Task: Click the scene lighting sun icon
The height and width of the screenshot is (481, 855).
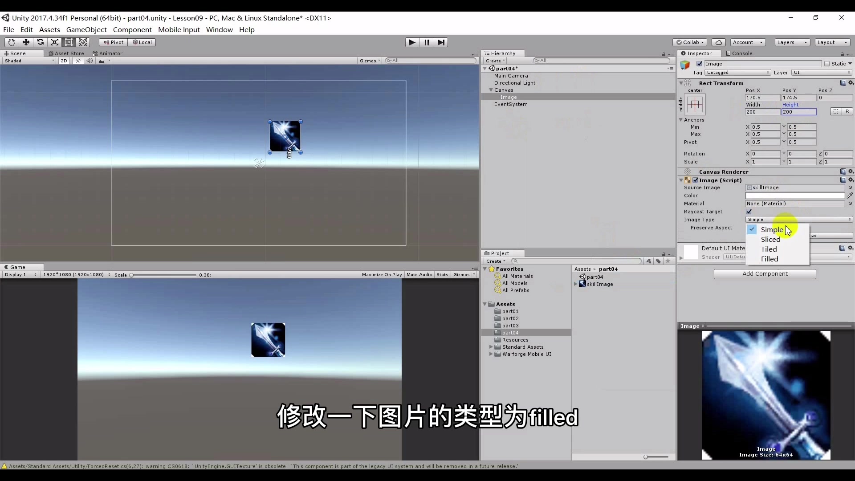Action: coord(78,61)
